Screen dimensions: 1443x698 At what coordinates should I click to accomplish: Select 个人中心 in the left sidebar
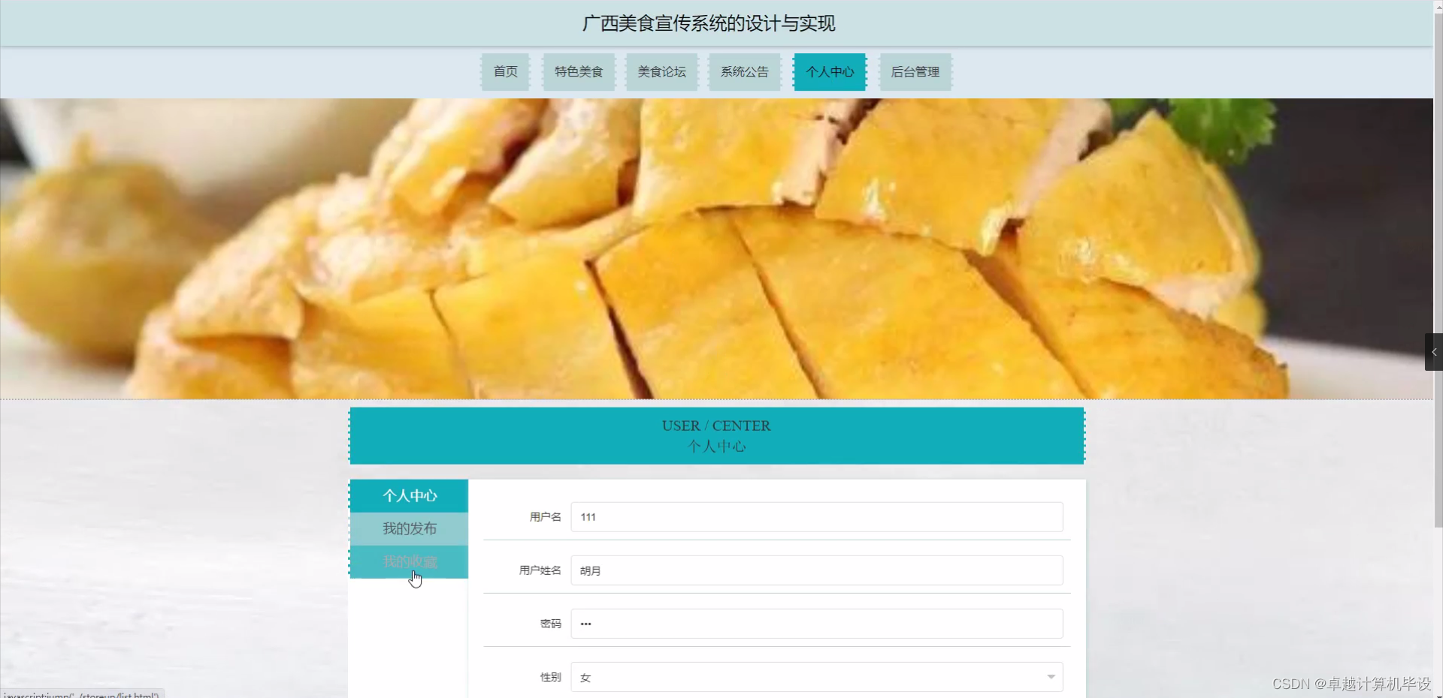click(x=409, y=495)
